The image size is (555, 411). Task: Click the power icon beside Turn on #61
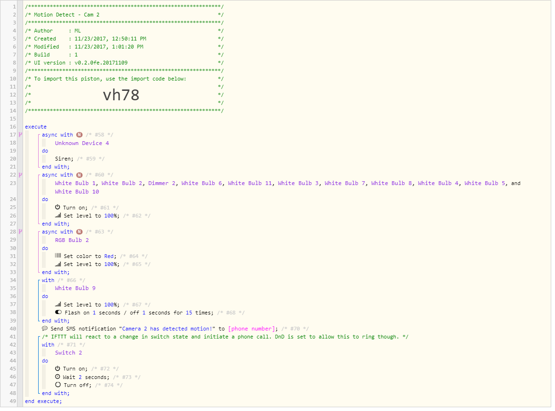click(57, 207)
